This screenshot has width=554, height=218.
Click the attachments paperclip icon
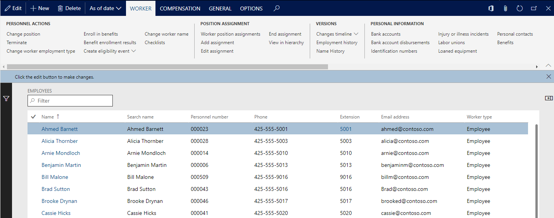(x=505, y=8)
